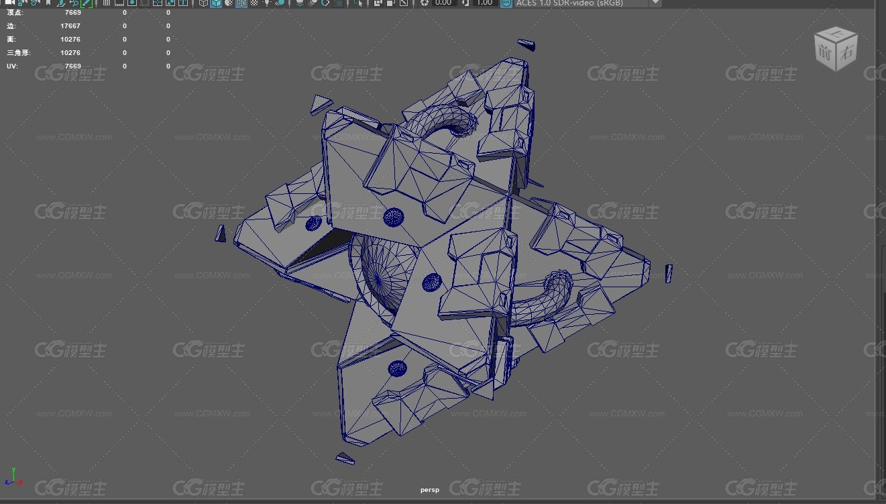Click the 三角形: label in heads-up display

click(19, 53)
